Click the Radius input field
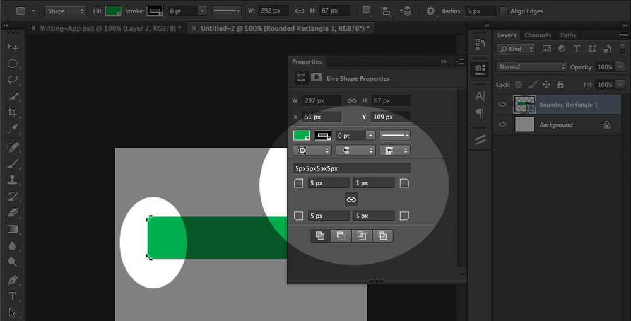This screenshot has width=631, height=321. click(x=480, y=11)
